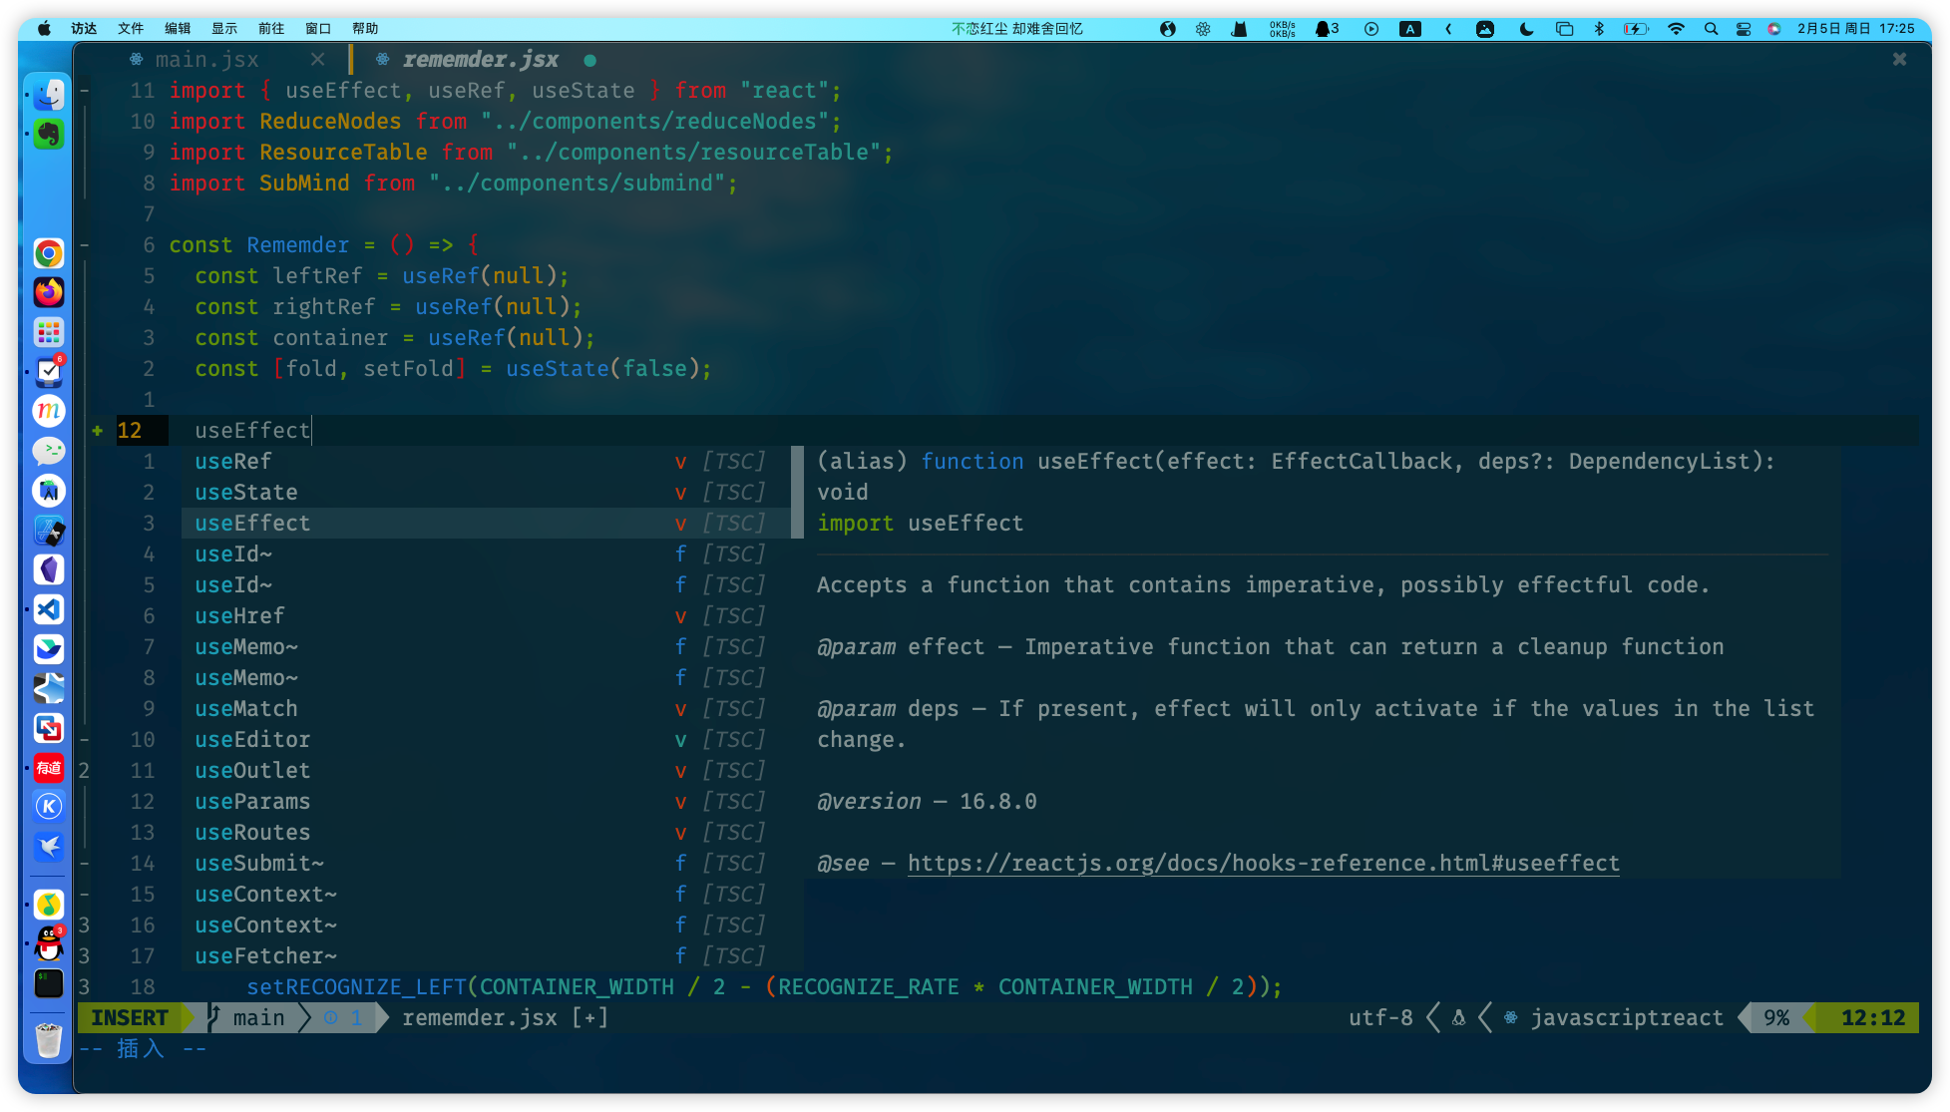Screen dimensions: 1950x1112
Task: Open the QQ penguin dock icon
Action: pyautogui.click(x=49, y=942)
